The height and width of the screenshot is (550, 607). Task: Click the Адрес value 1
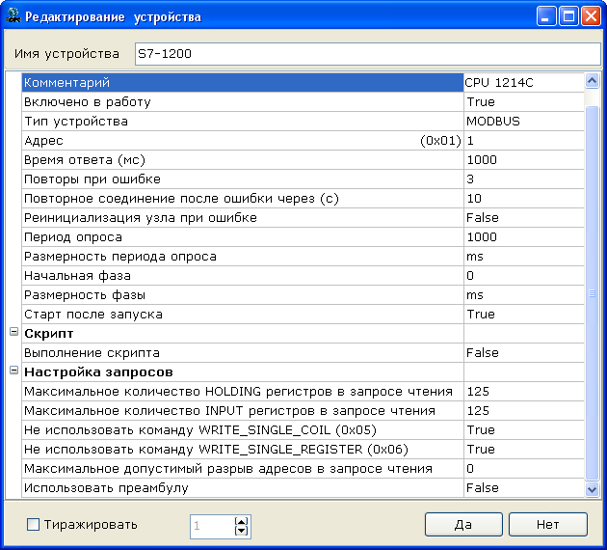(x=523, y=141)
